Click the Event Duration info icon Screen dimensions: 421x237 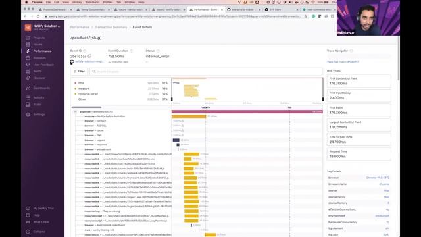pyautogui.click(x=132, y=51)
